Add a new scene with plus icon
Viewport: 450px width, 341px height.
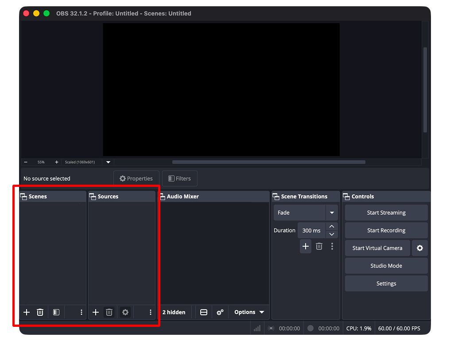pyautogui.click(x=27, y=312)
